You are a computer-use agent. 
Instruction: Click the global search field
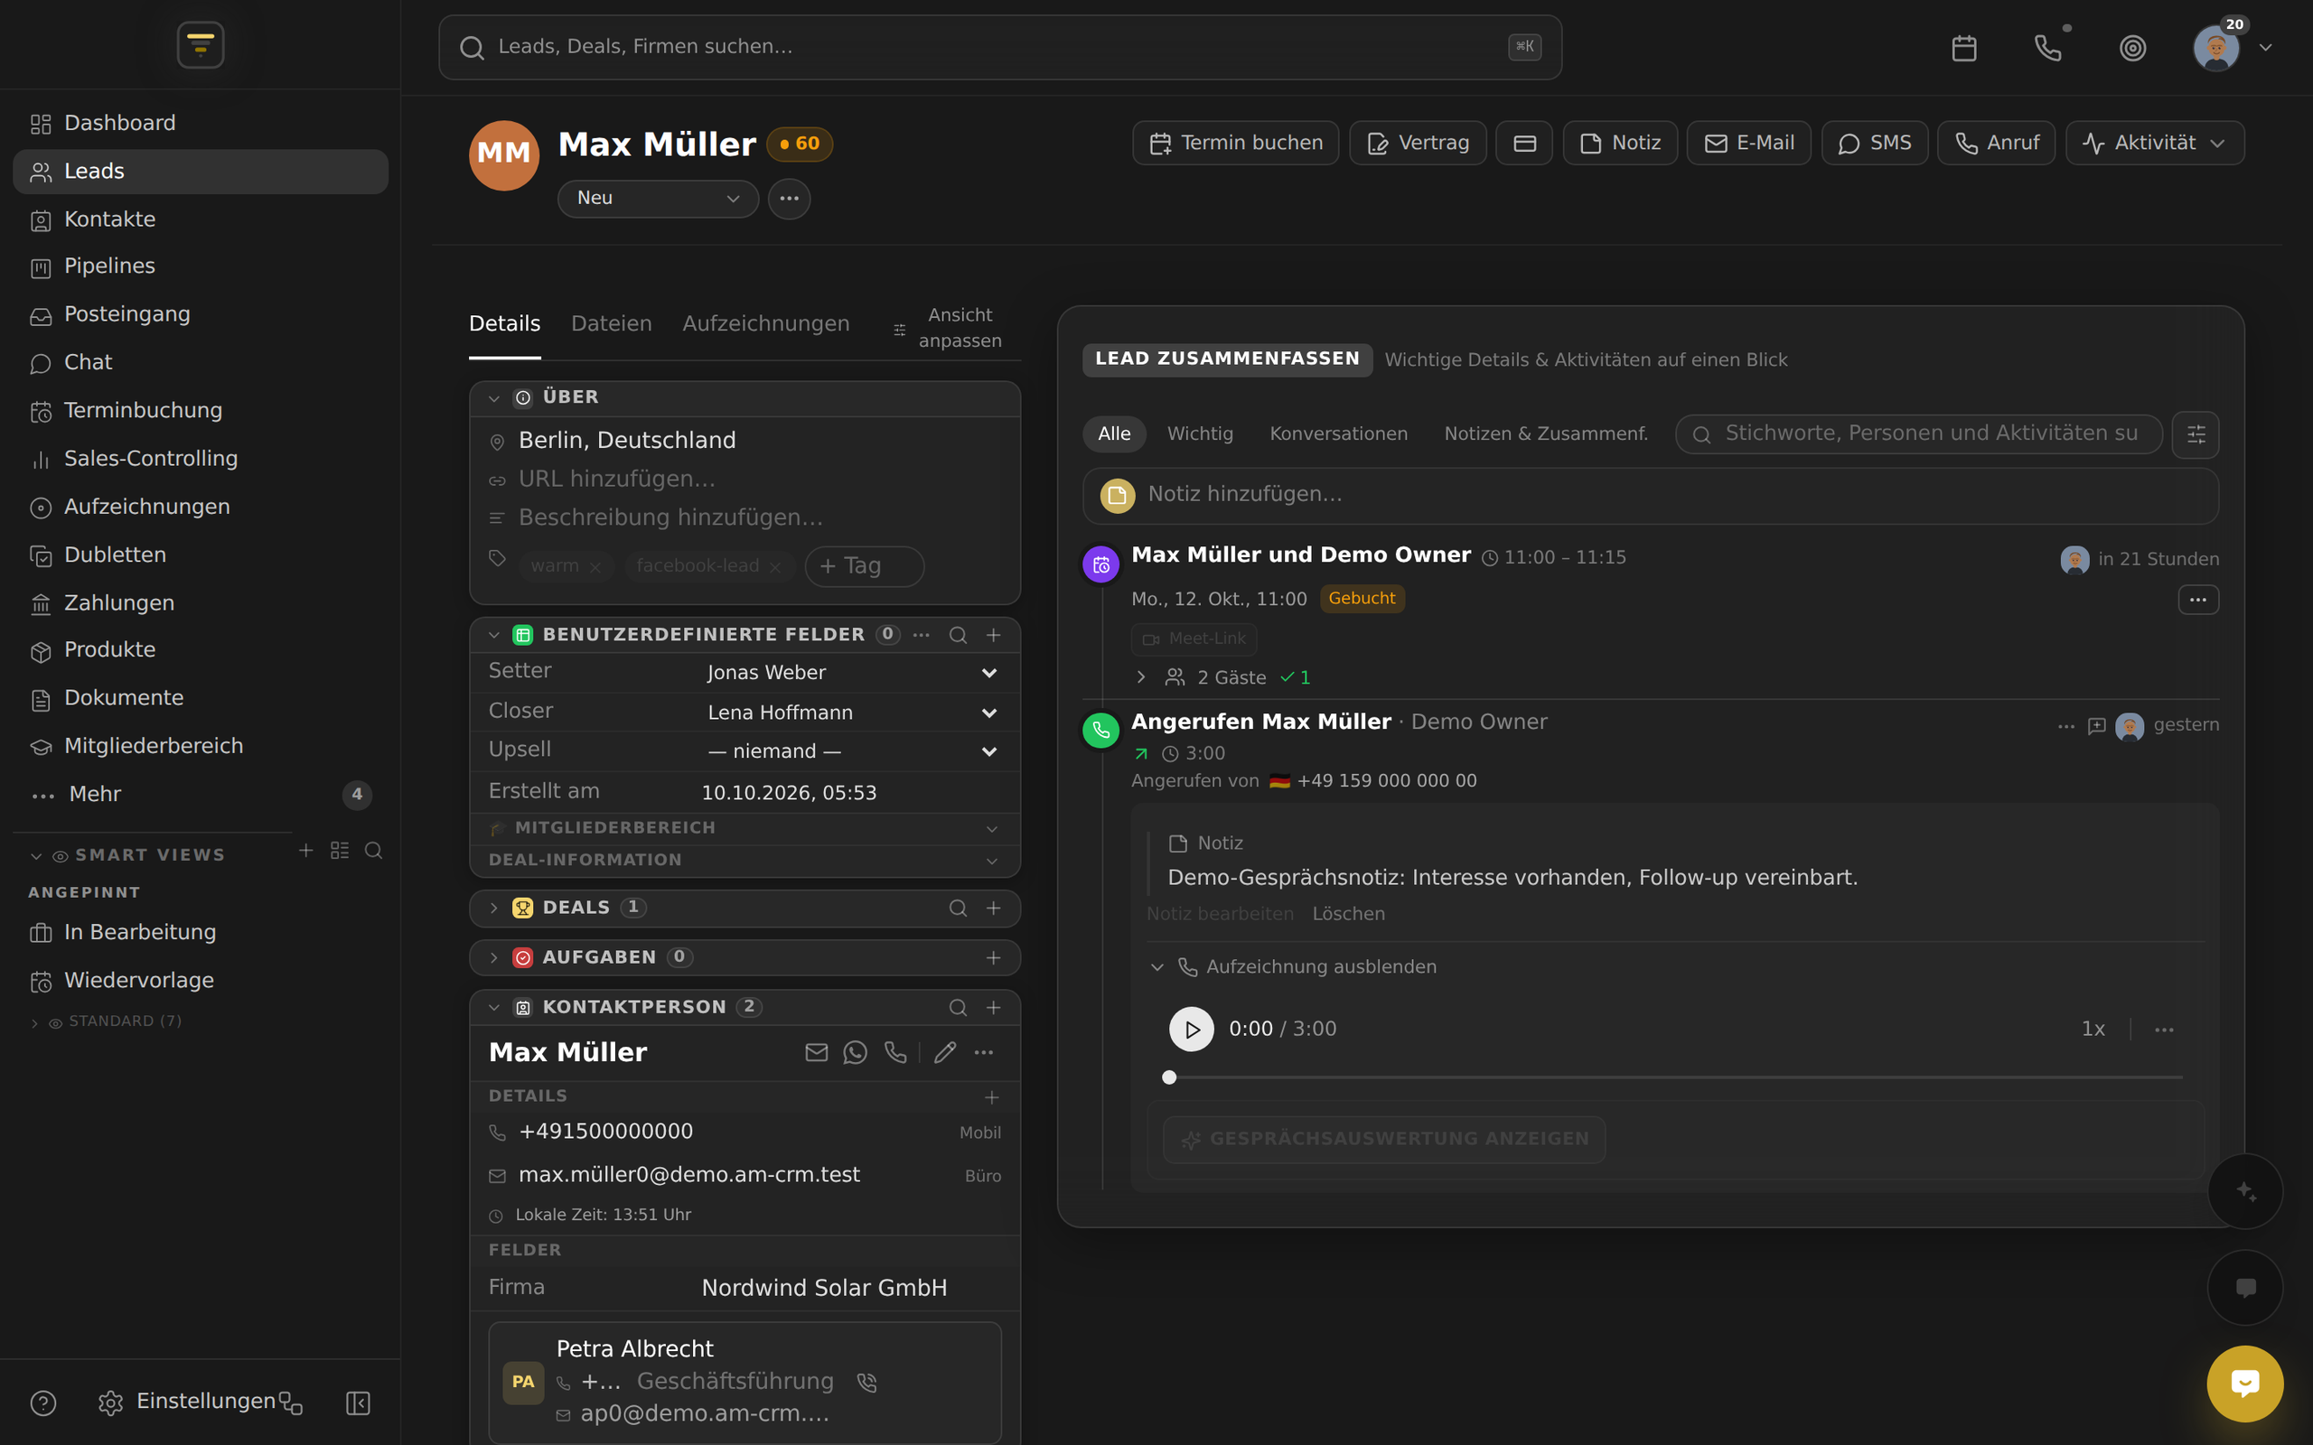[1000, 47]
